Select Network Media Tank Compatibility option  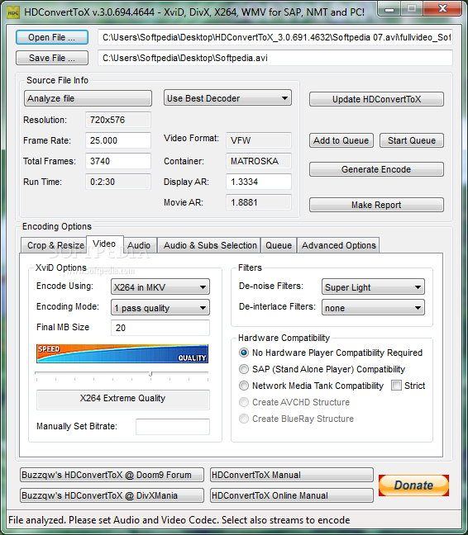[311, 386]
